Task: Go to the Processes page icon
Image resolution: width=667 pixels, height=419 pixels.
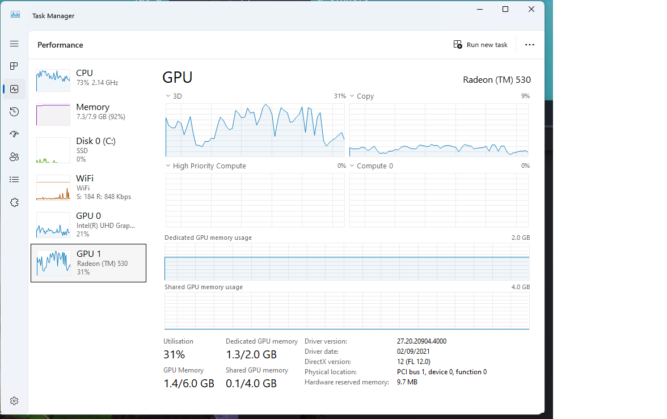Action: [x=14, y=66]
